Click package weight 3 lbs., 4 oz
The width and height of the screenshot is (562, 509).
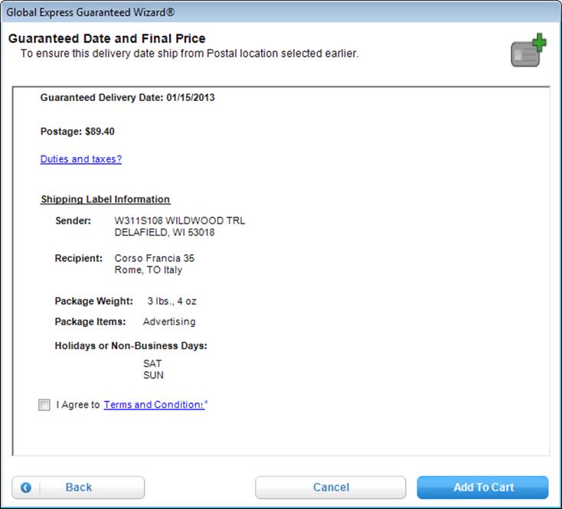coord(172,301)
